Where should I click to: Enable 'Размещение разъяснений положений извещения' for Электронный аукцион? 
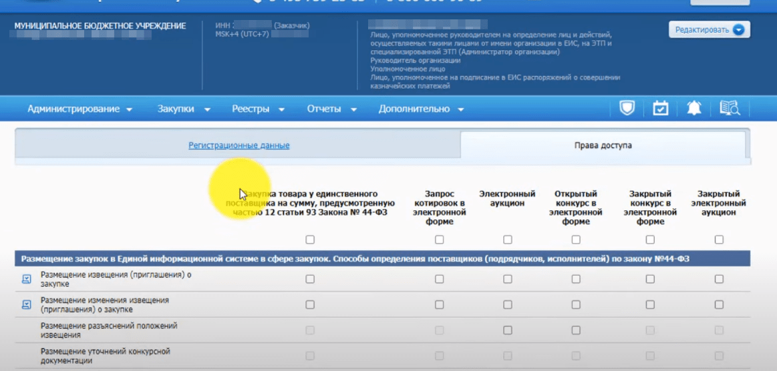point(508,330)
